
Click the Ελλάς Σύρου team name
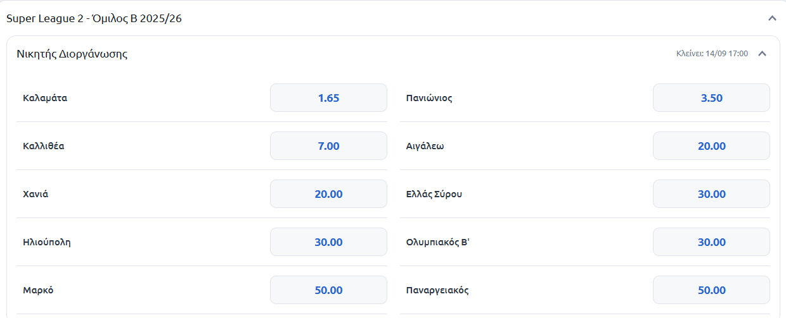point(434,194)
